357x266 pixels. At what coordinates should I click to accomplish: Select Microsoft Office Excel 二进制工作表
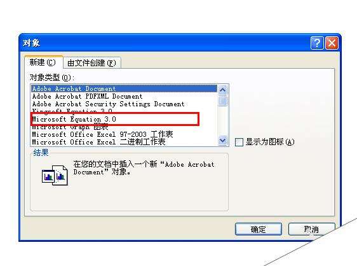tap(124, 142)
